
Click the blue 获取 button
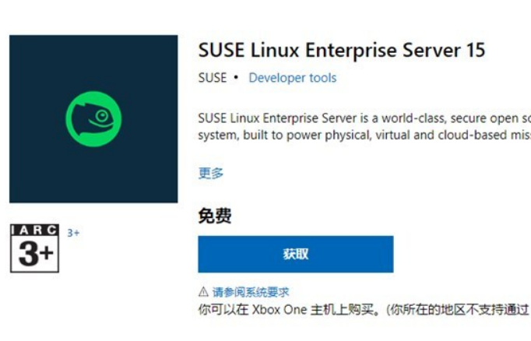[296, 254]
